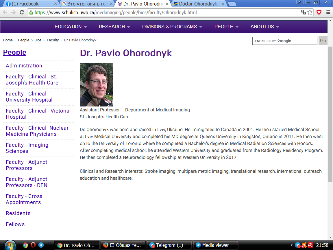Screen dimensions: 333x250
Task: Expand the RESEARCH dropdown menu
Action: click(114, 27)
